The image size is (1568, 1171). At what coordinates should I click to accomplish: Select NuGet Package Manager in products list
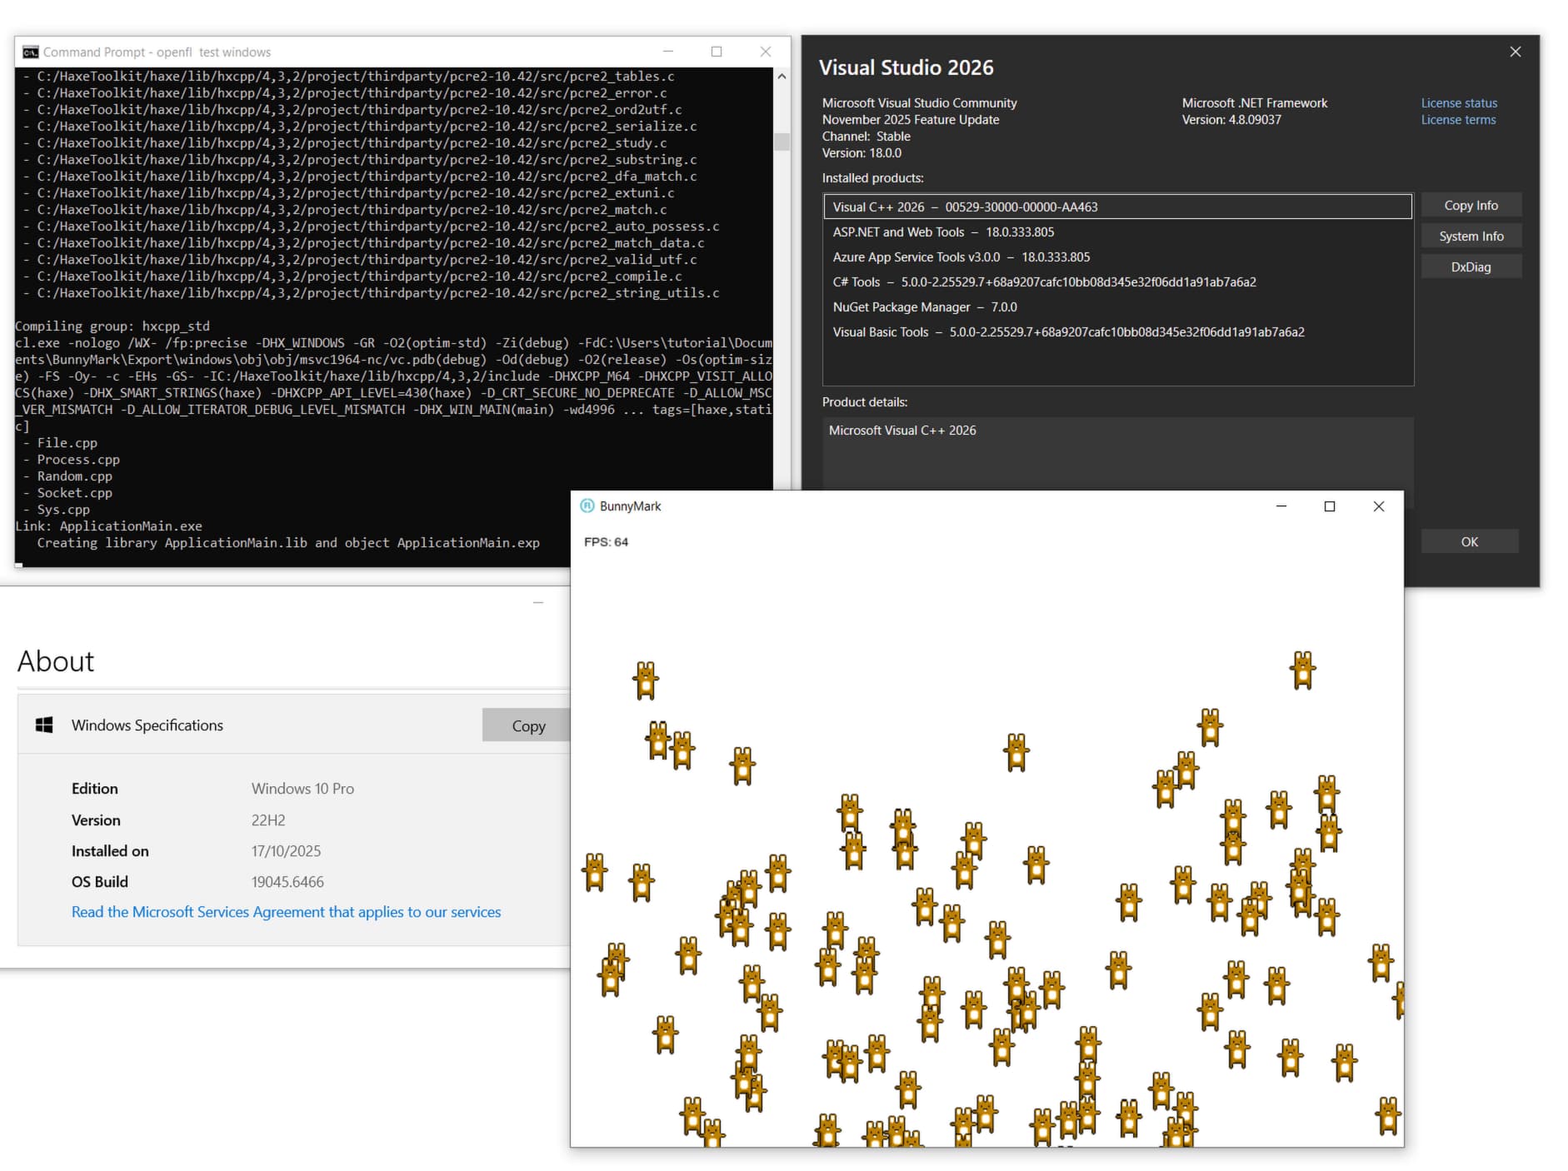[924, 307]
